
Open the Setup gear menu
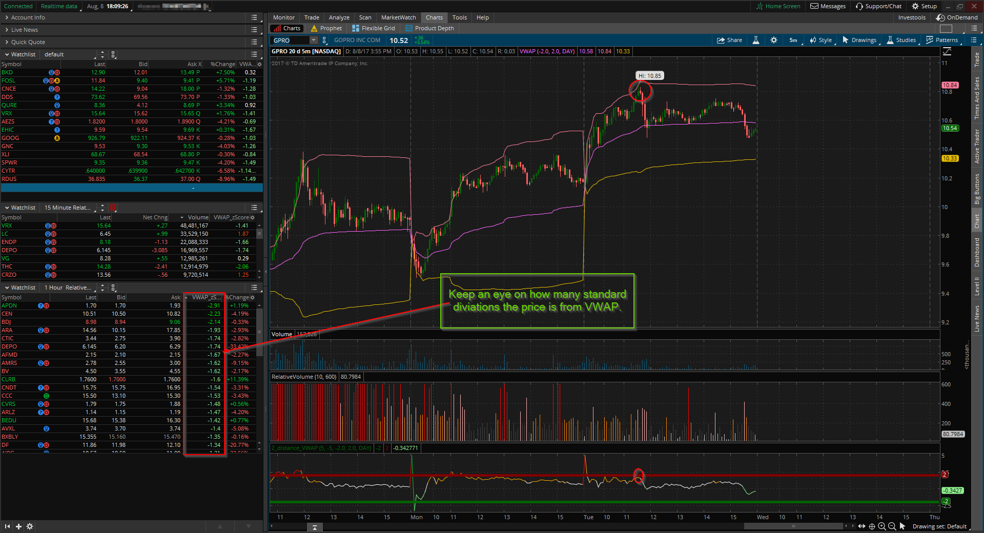coord(924,6)
